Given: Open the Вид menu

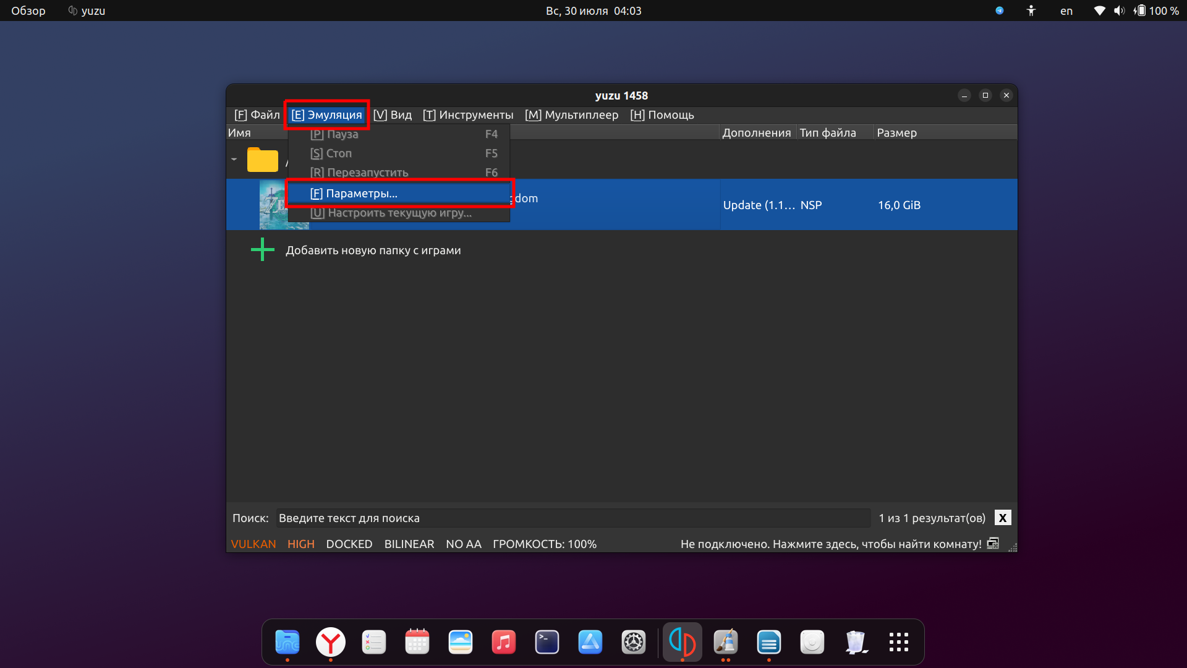Looking at the screenshot, I should click(393, 115).
